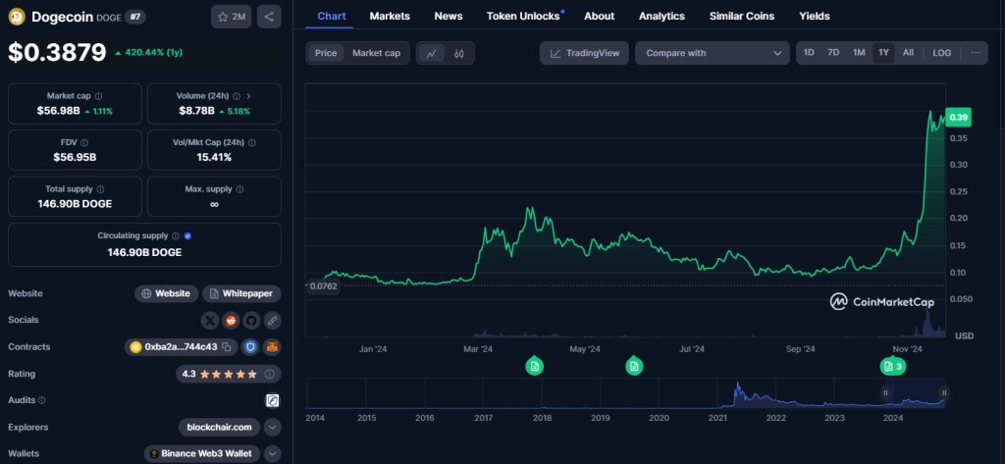
Task: Show info tooltip for Circulating supply
Action: [177, 235]
